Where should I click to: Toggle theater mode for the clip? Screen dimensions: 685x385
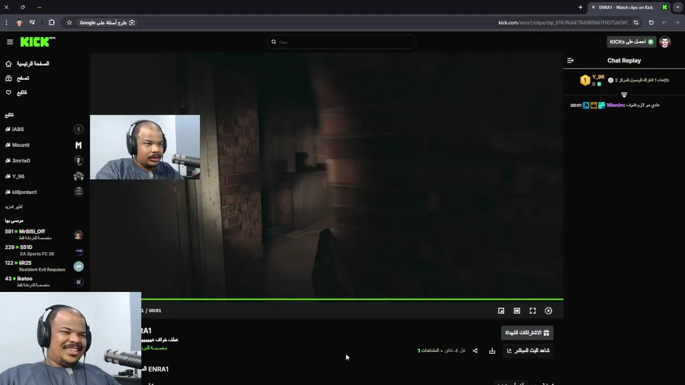[517, 311]
